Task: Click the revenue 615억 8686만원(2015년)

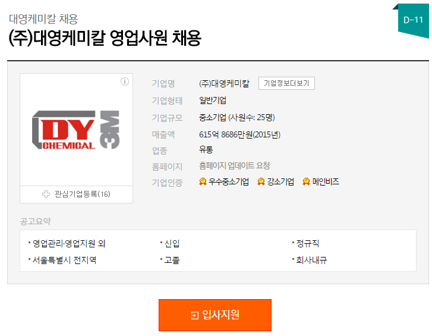Action: 239,135
